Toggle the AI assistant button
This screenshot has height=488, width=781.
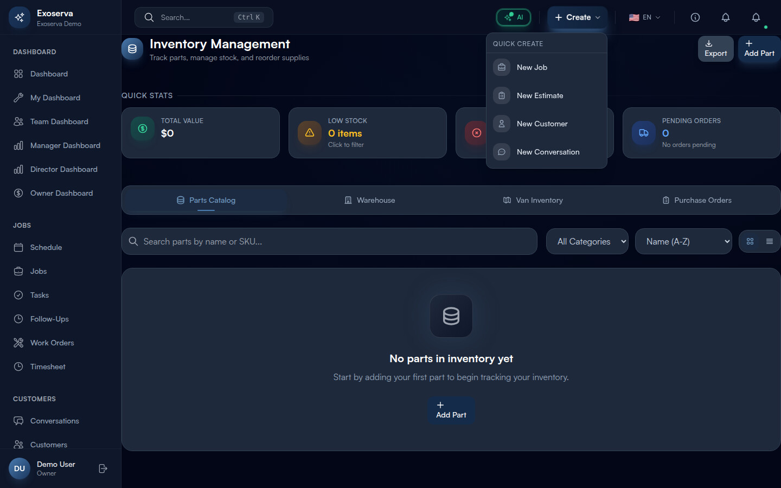pyautogui.click(x=513, y=17)
